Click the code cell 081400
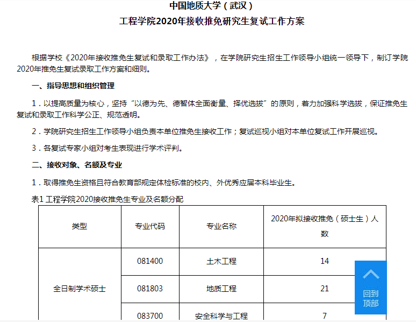The width and height of the screenshot is (416, 322). click(x=150, y=261)
